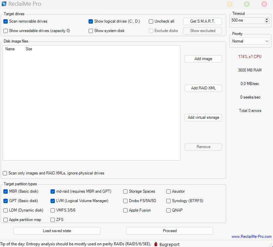Uncheck GPT (Basic disk) partition type
Image resolution: width=273 pixels, height=247 pixels.
click(x=6, y=201)
